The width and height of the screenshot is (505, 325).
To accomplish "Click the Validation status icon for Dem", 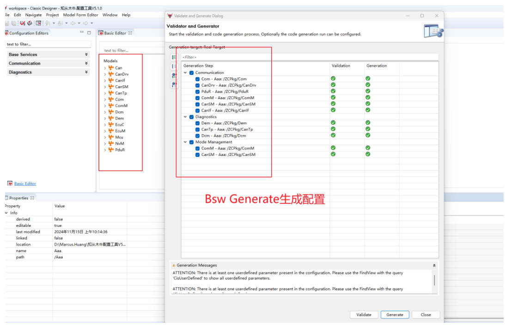I will pos(333,123).
